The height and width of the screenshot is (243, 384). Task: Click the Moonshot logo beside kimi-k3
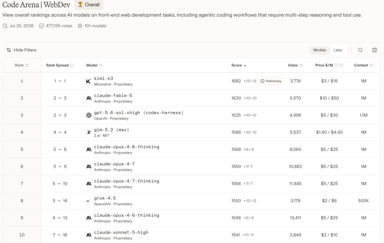click(88, 81)
